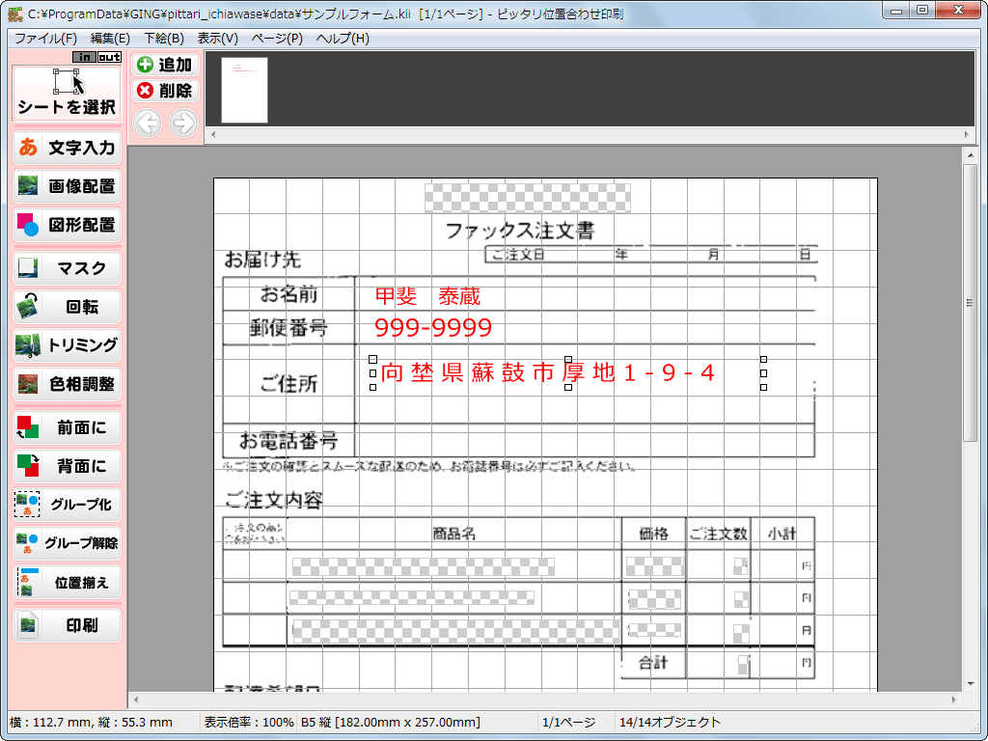This screenshot has width=988, height=741.
Task: Open 色相調整 hue adjustment
Action: tap(67, 384)
